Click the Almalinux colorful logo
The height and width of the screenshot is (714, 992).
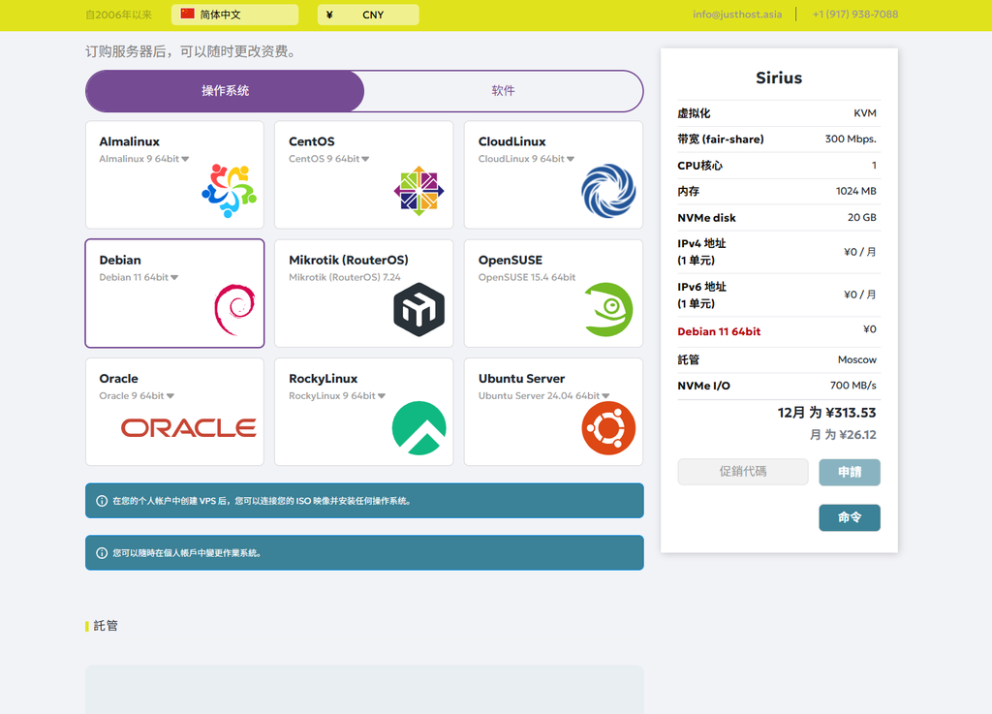229,191
